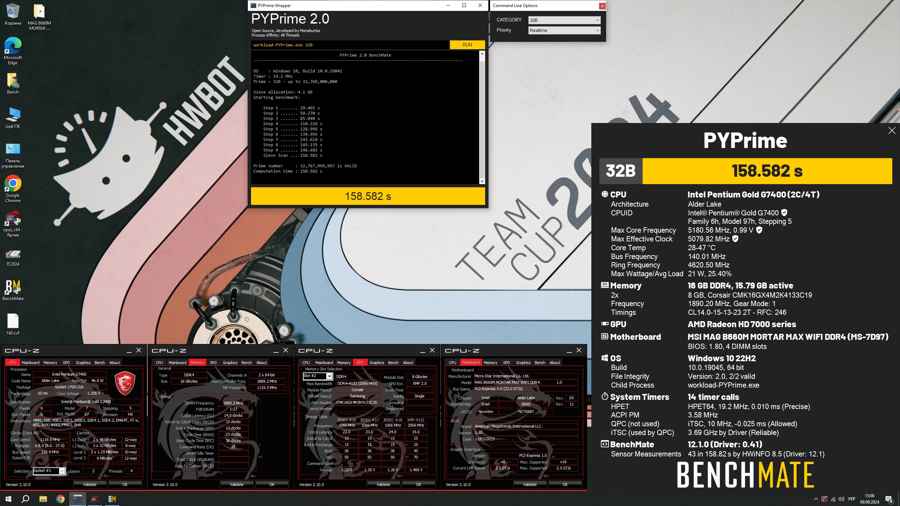Viewport: 900px width, 506px height.
Task: Click 1889.2 MHz DRAM Frequency value
Action: (233, 403)
